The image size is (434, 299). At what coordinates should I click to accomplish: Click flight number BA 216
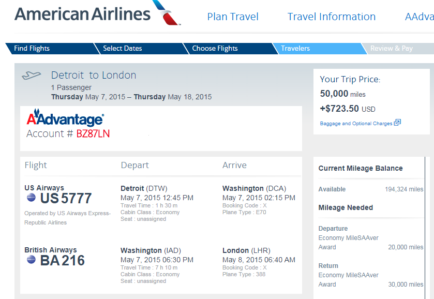62,260
